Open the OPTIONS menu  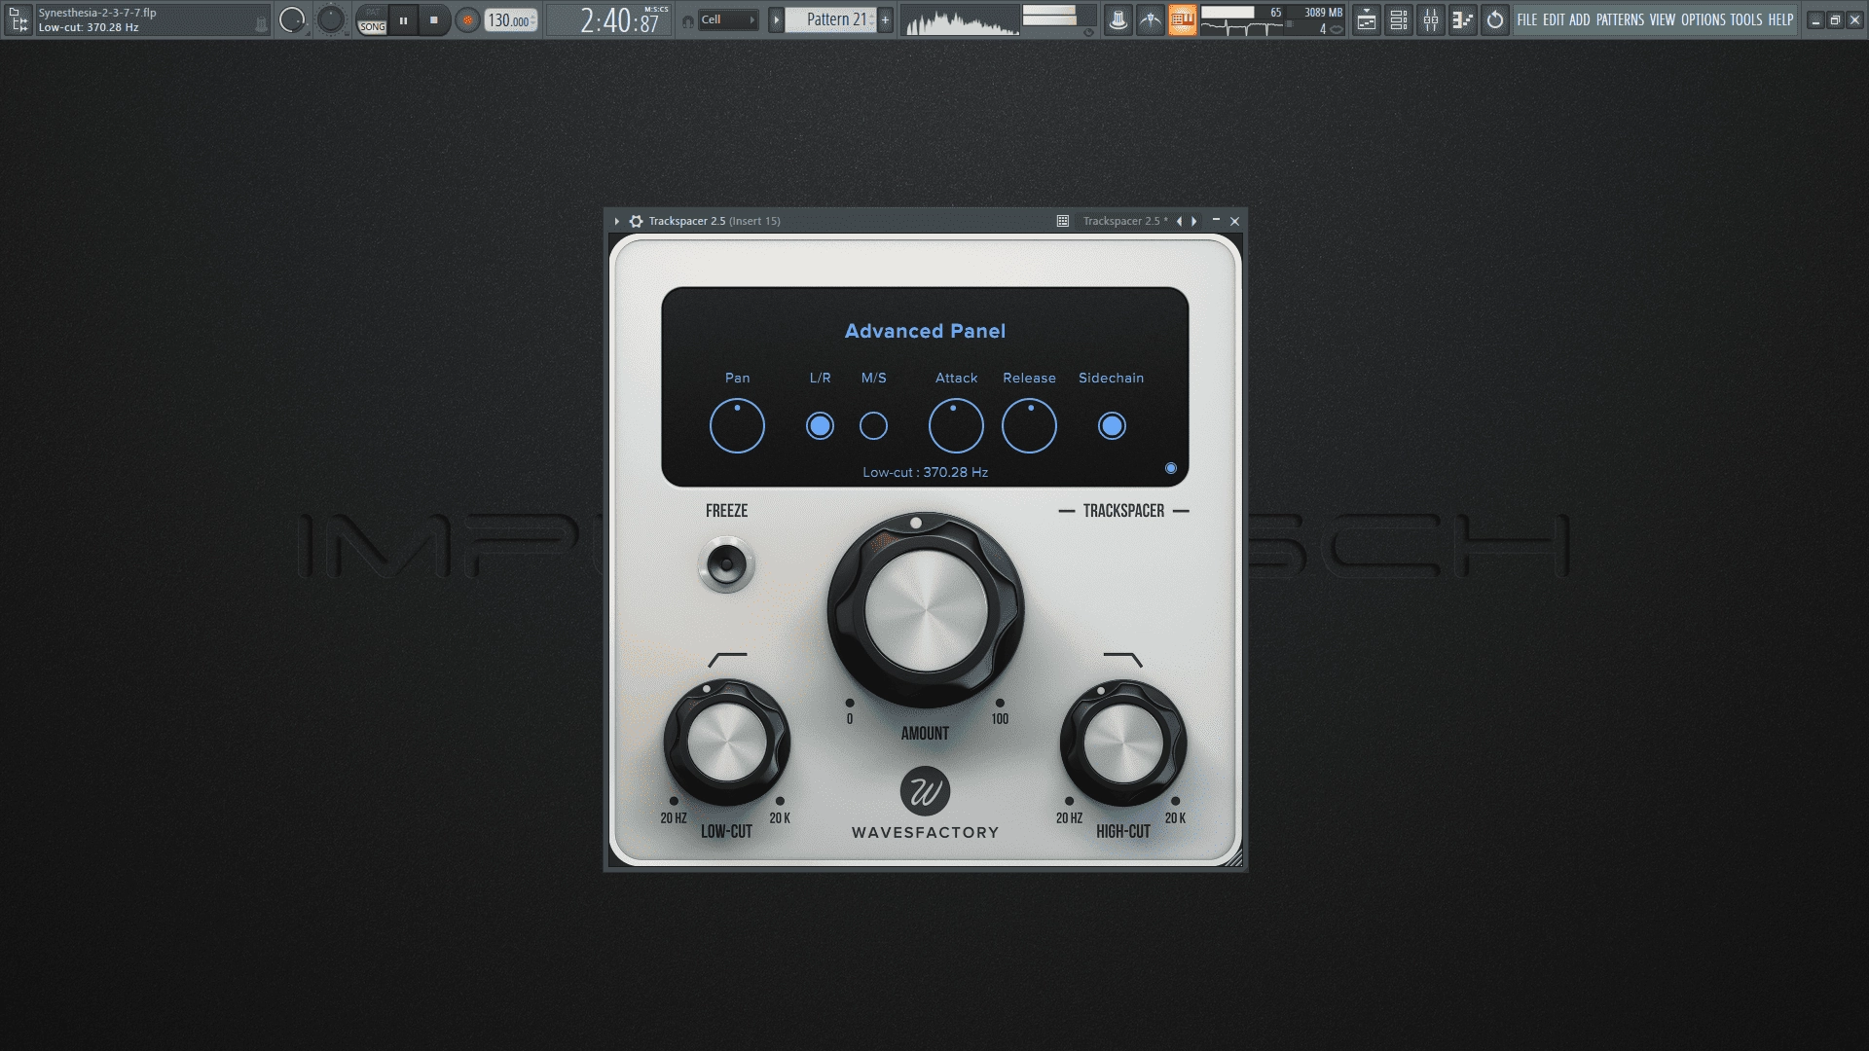click(1704, 19)
